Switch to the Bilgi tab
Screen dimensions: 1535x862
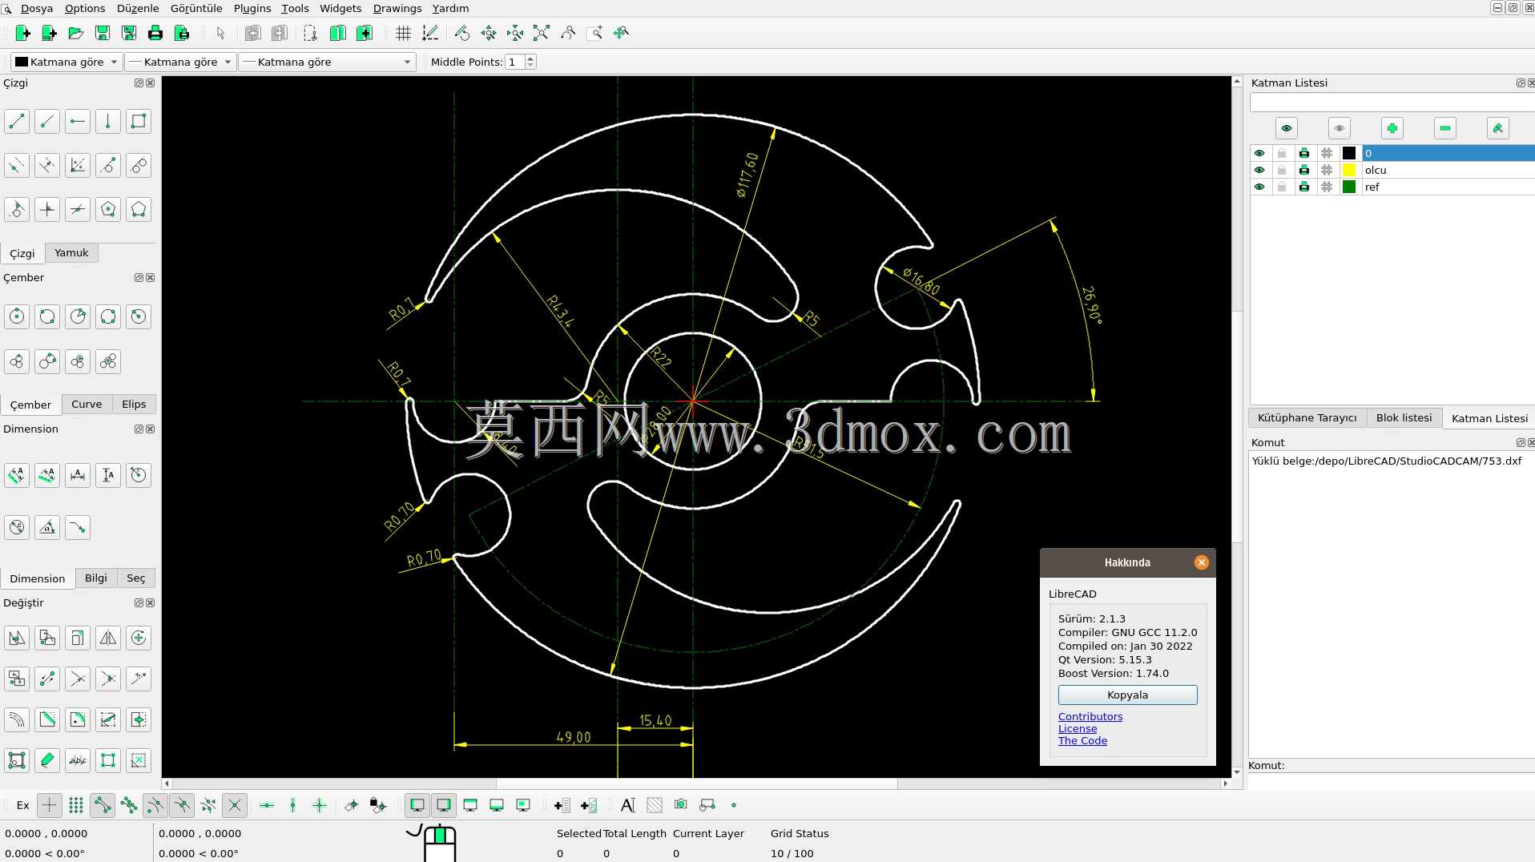96,578
